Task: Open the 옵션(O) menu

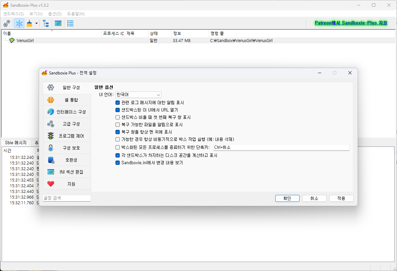Action: point(55,14)
